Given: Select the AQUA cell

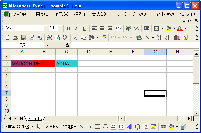Looking at the screenshot, I should tap(66, 64).
